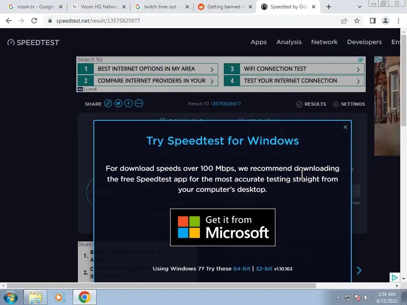
Task: Click the RESULTS checkmark button
Action: click(x=311, y=104)
